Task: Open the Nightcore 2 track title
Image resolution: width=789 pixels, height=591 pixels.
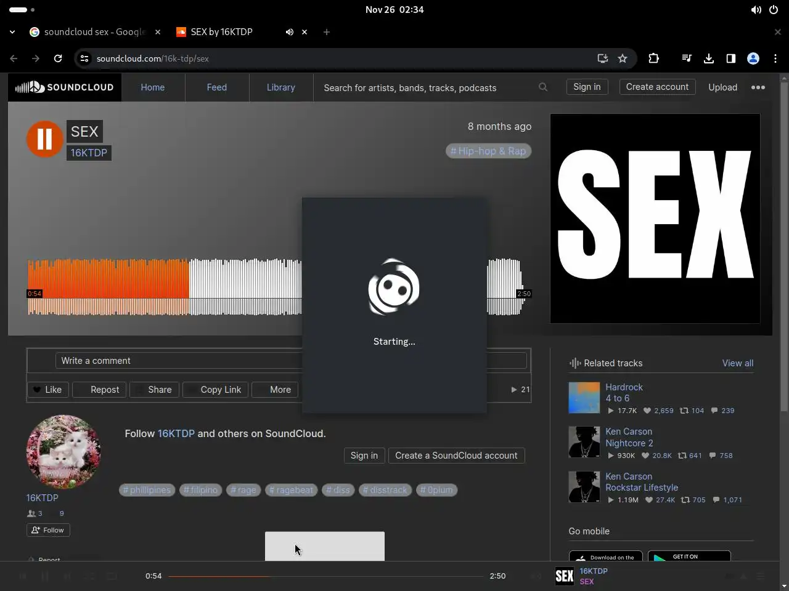Action: [x=629, y=443]
